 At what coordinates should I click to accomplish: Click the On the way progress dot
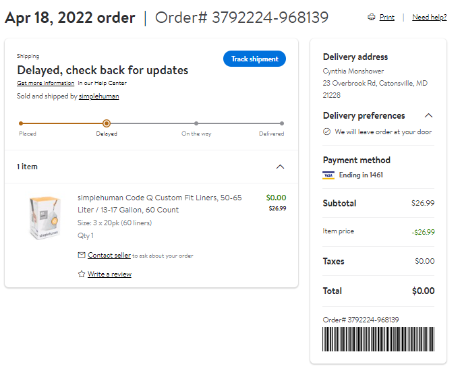coord(196,123)
